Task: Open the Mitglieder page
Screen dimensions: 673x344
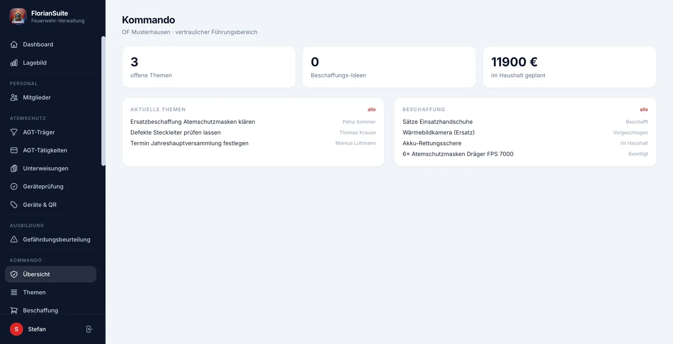Action: point(50,97)
